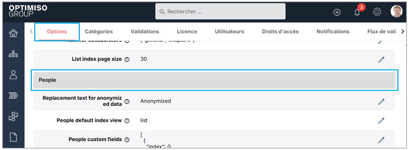408x150 pixels.
Task: Open the settings gear icon
Action: tap(377, 12)
